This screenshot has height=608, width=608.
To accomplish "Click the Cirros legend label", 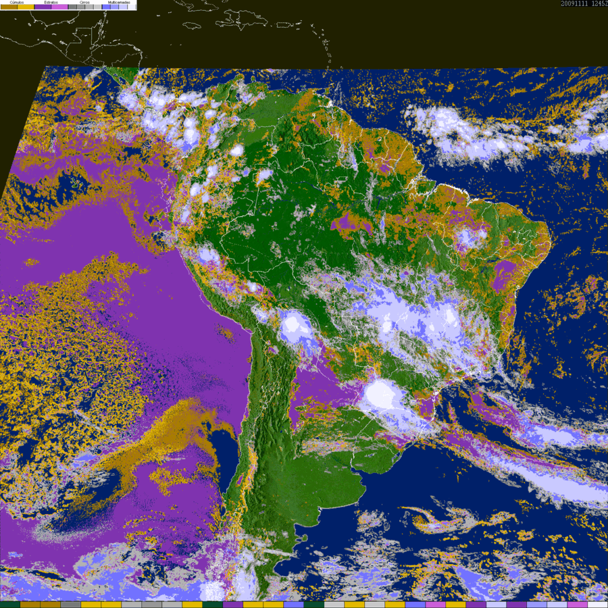I will tap(84, 2).
